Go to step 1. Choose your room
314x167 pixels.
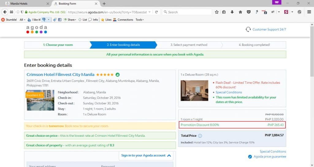tap(58, 45)
